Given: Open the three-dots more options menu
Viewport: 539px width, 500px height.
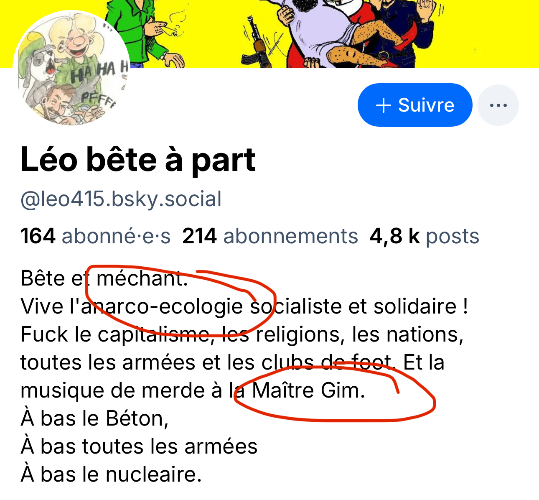Looking at the screenshot, I should tap(498, 105).
